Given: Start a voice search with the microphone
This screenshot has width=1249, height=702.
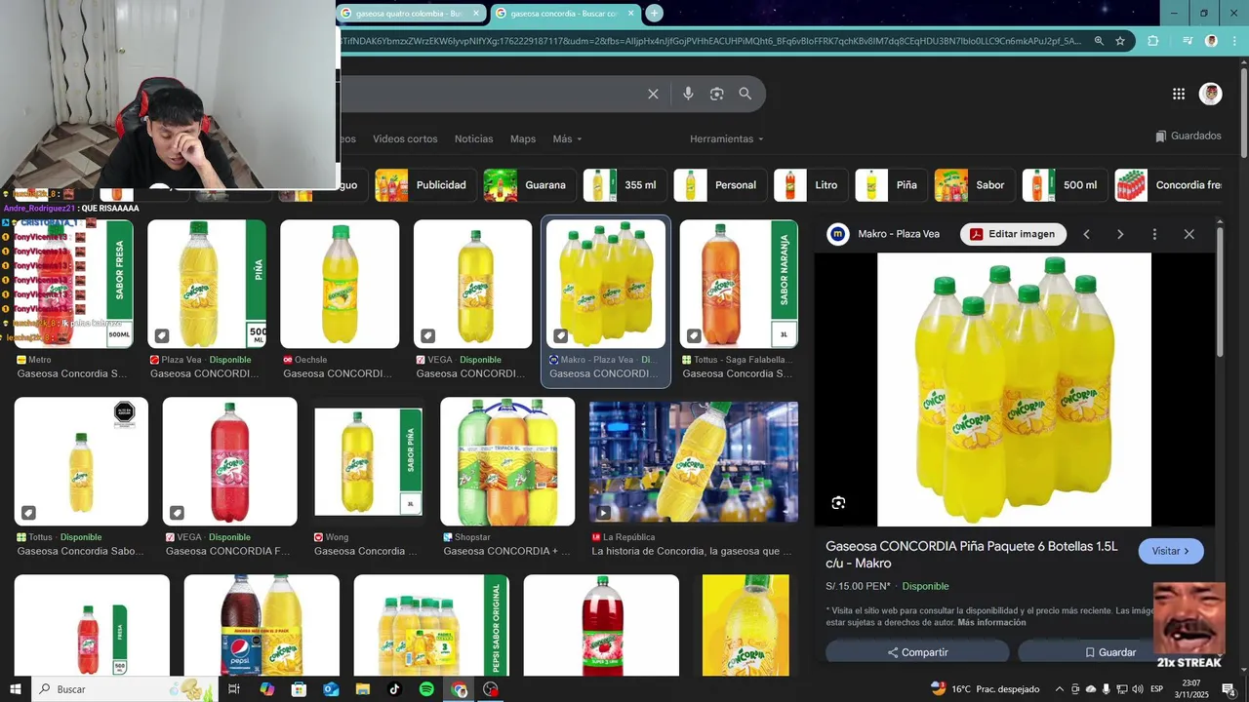Looking at the screenshot, I should (x=688, y=94).
